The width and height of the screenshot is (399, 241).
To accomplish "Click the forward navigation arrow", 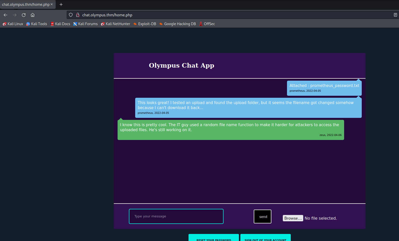I will point(15,15).
